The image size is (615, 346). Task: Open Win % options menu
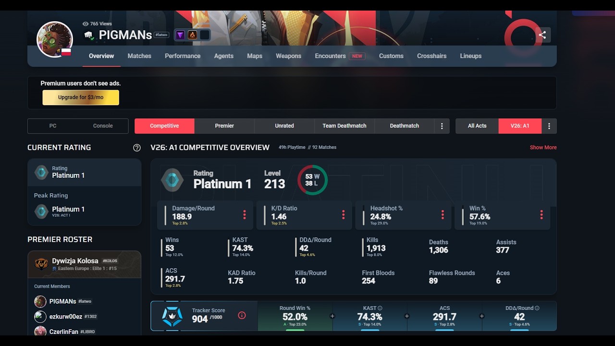click(541, 215)
